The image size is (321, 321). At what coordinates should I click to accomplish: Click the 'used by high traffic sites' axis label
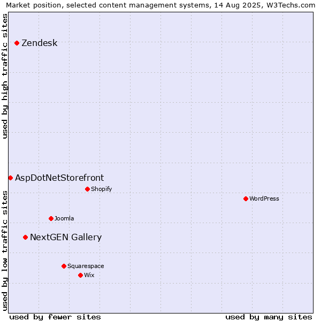pyautogui.click(x=5, y=76)
